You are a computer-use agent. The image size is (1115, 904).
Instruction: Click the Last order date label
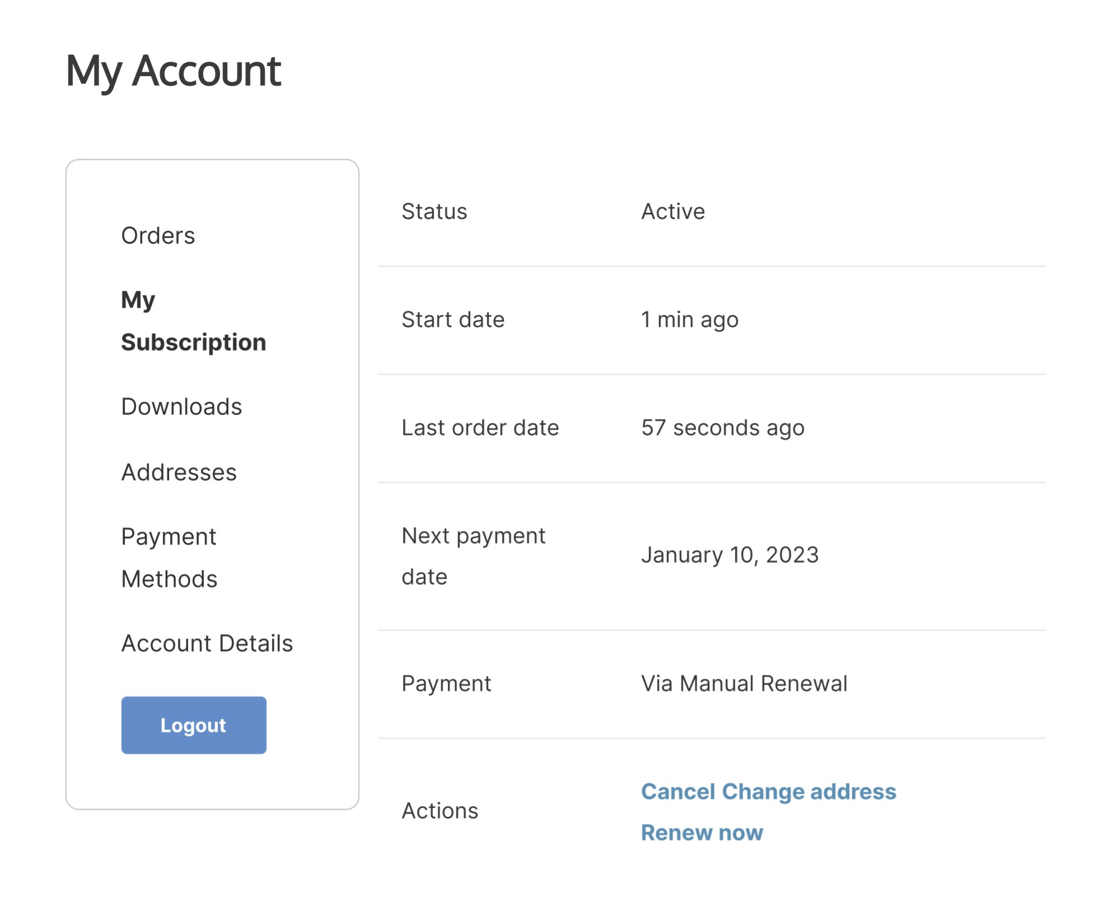pos(480,428)
